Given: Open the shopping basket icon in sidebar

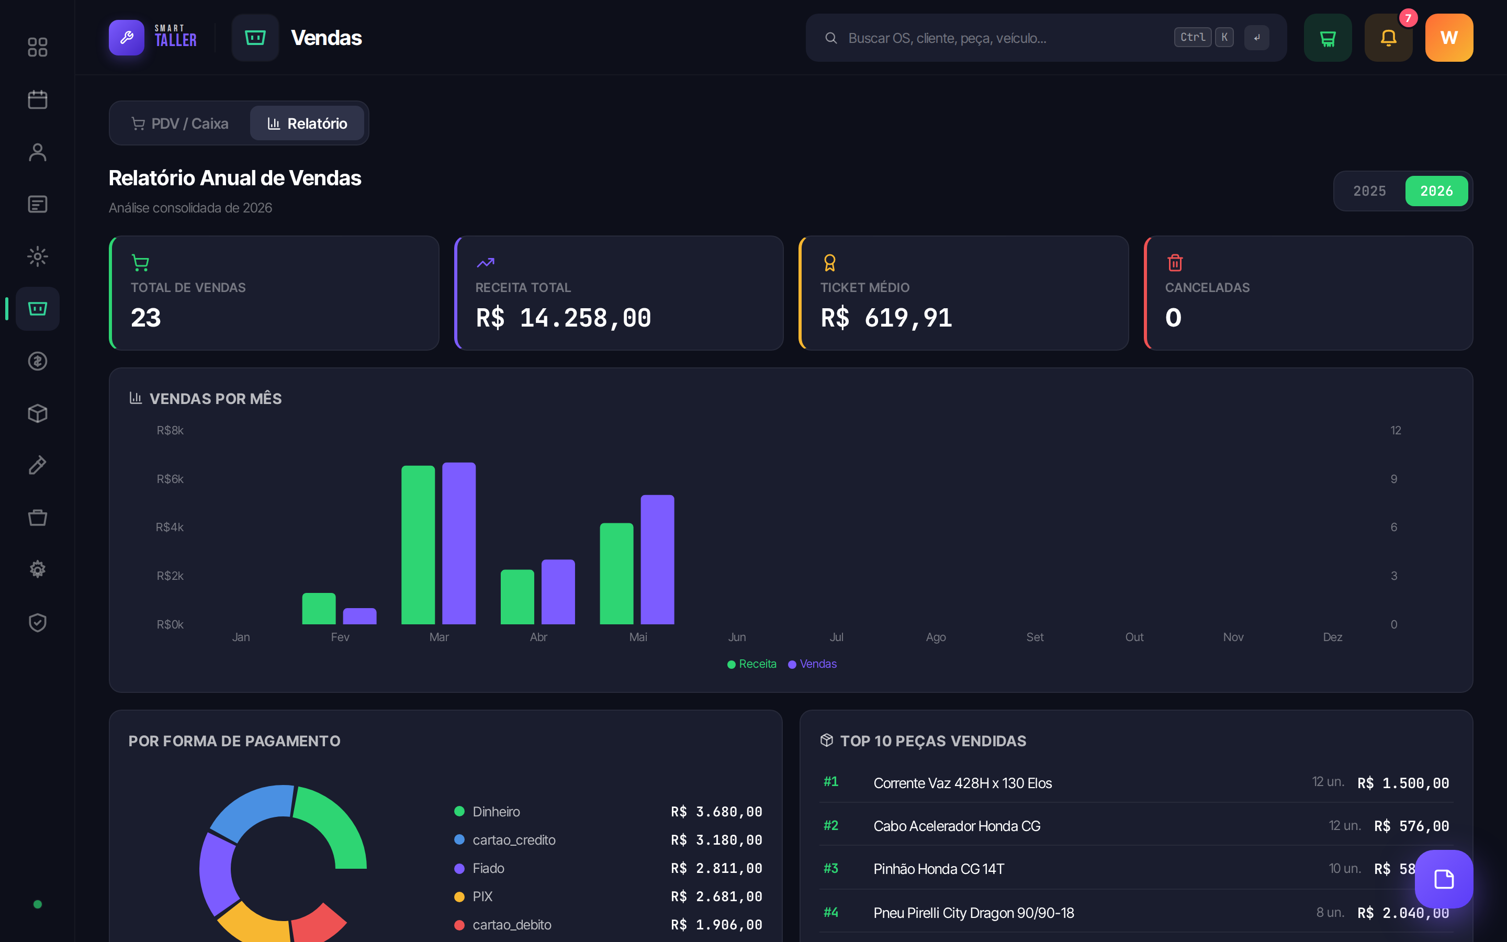Looking at the screenshot, I should coord(37,517).
